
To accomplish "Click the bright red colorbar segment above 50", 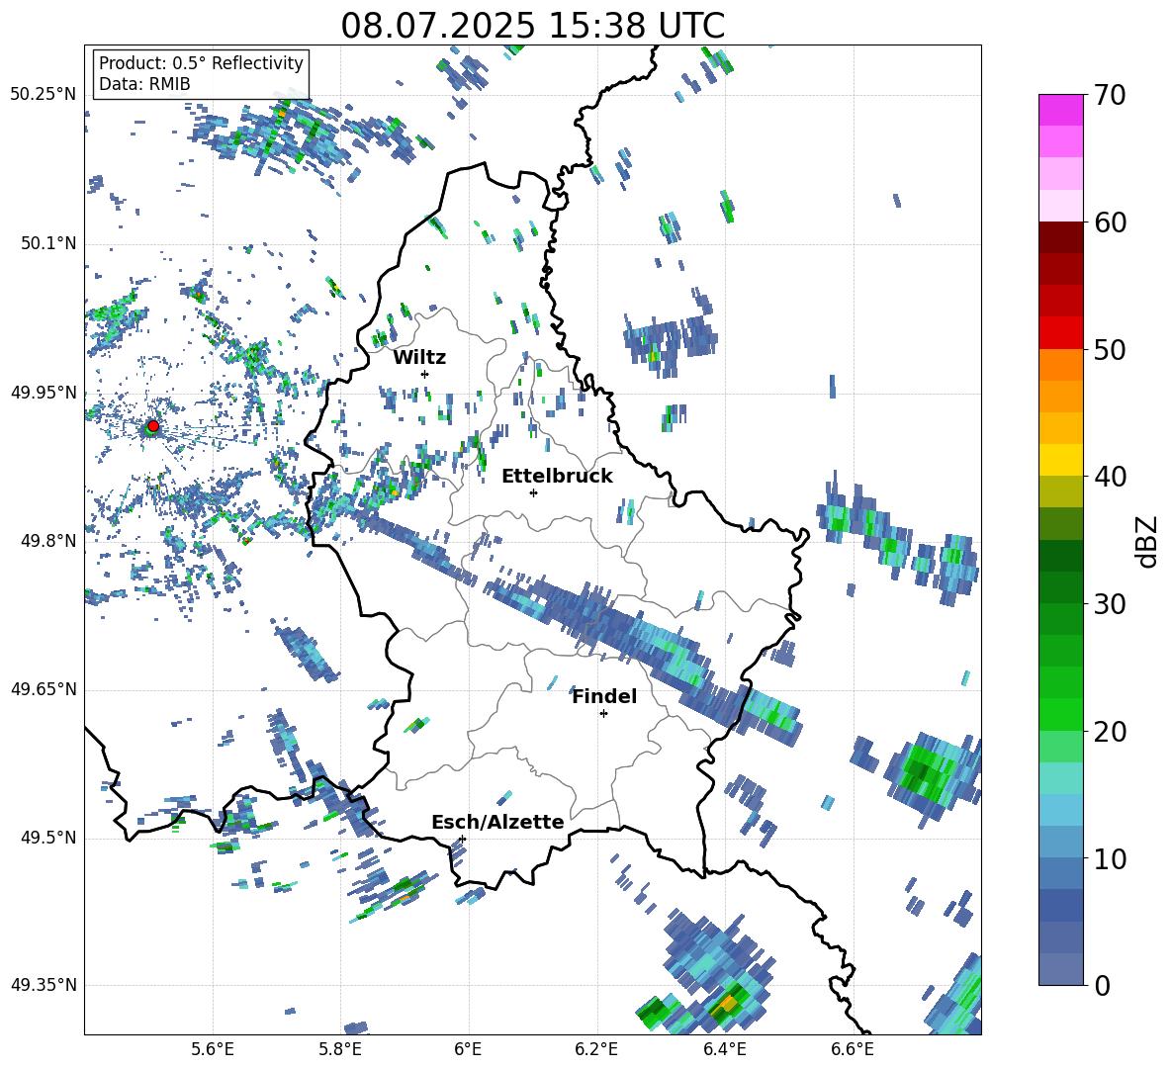I will (x=1060, y=333).
